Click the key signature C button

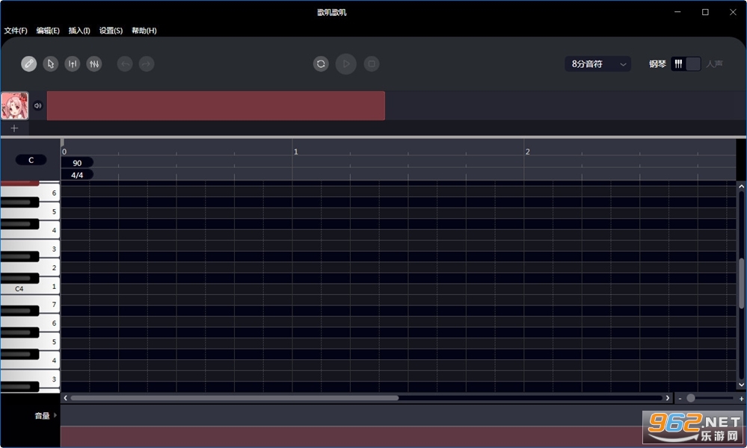[x=31, y=160]
